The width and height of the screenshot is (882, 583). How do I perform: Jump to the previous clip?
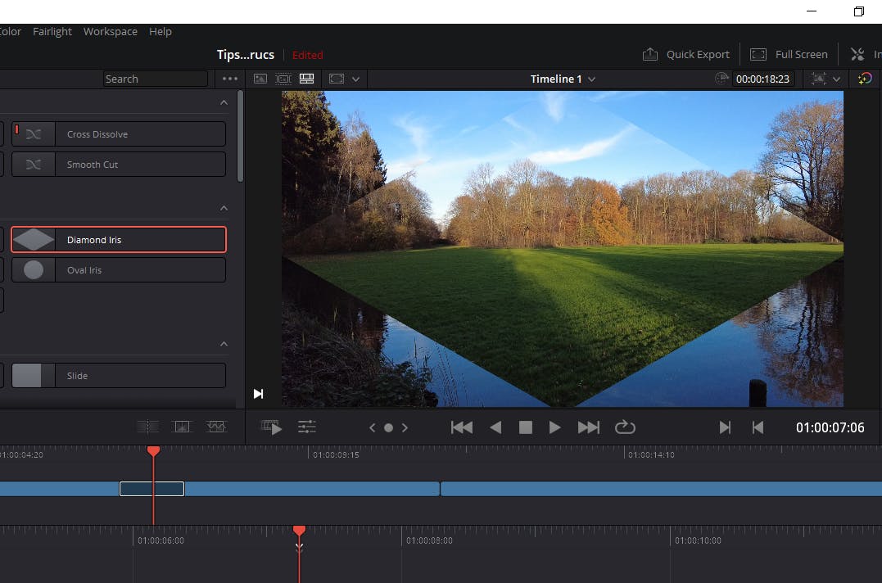coord(462,427)
